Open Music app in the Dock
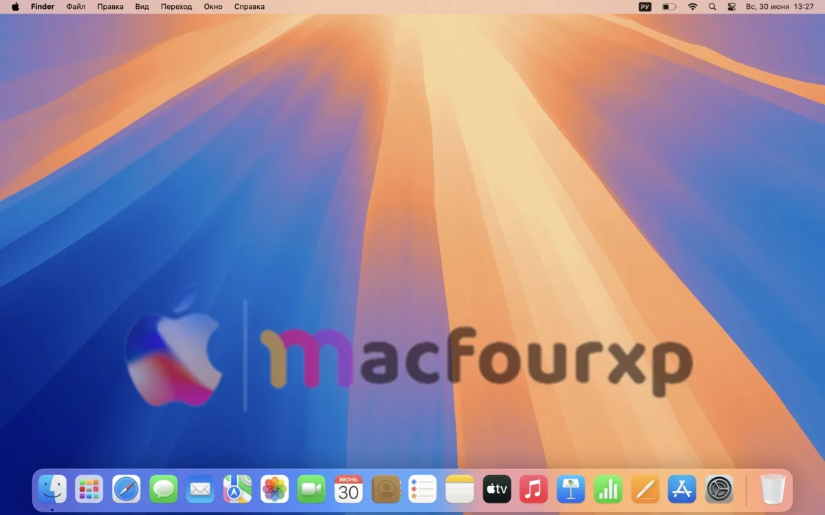The image size is (825, 515). click(x=534, y=490)
